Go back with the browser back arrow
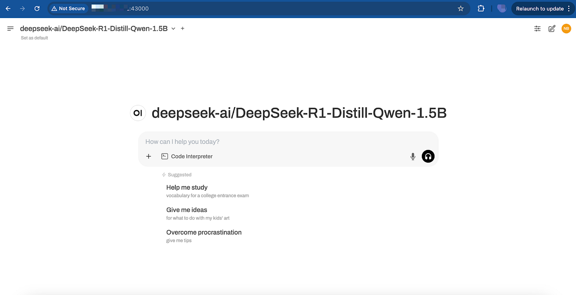Screen dimensions: 576x295 (8, 9)
